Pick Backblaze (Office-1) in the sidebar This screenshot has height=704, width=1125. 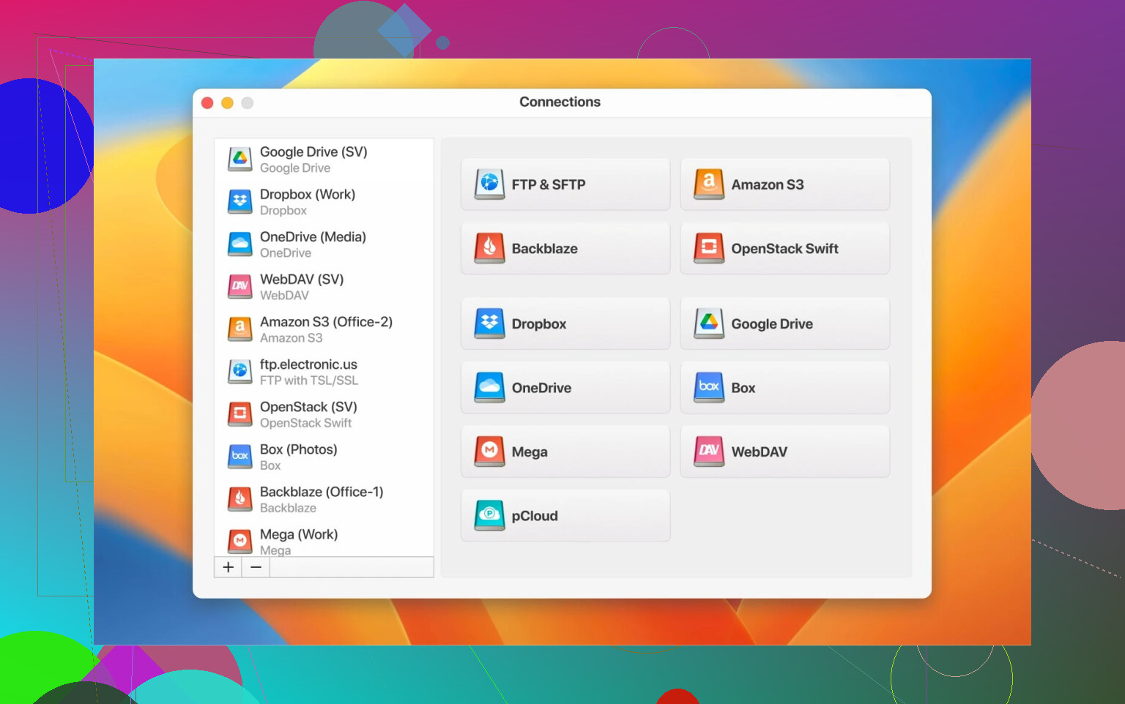pos(322,499)
